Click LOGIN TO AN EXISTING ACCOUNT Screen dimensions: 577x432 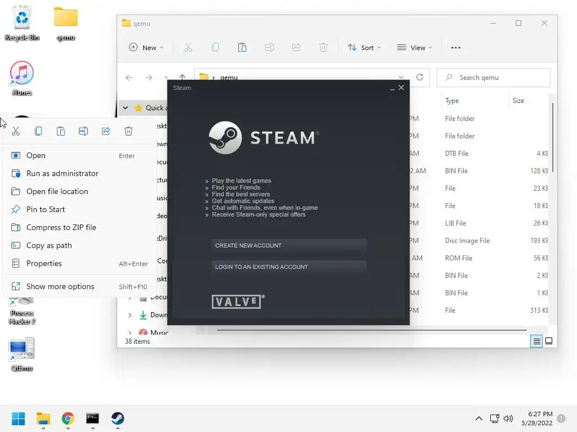point(289,267)
